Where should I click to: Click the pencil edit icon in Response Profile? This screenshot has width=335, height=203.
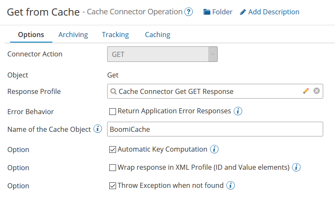306,91
